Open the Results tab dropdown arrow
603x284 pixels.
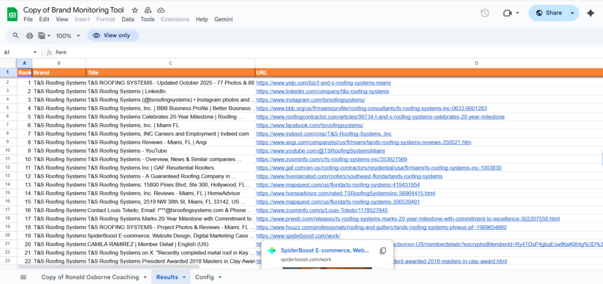[184, 277]
